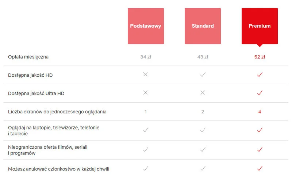Click the devices row checkmark under Podstawowy

(x=146, y=130)
